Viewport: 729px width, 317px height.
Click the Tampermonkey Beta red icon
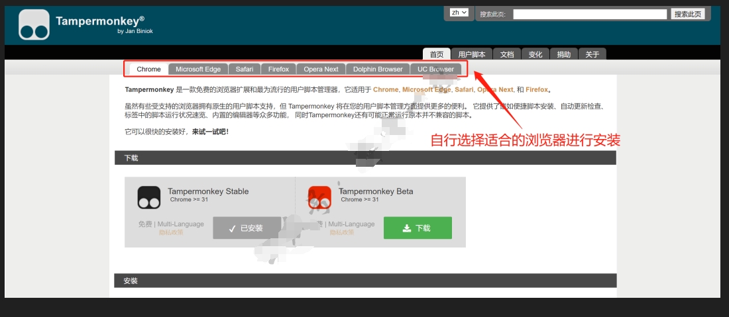[x=319, y=198]
